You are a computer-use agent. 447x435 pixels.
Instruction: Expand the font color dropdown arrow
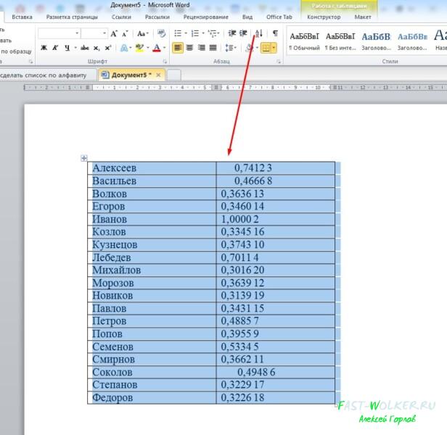(x=165, y=48)
